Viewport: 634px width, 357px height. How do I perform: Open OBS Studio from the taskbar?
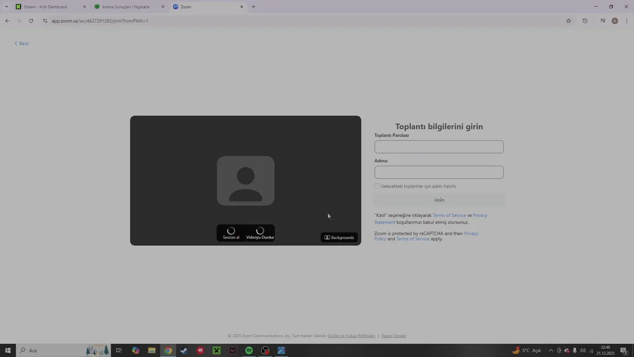point(265,351)
